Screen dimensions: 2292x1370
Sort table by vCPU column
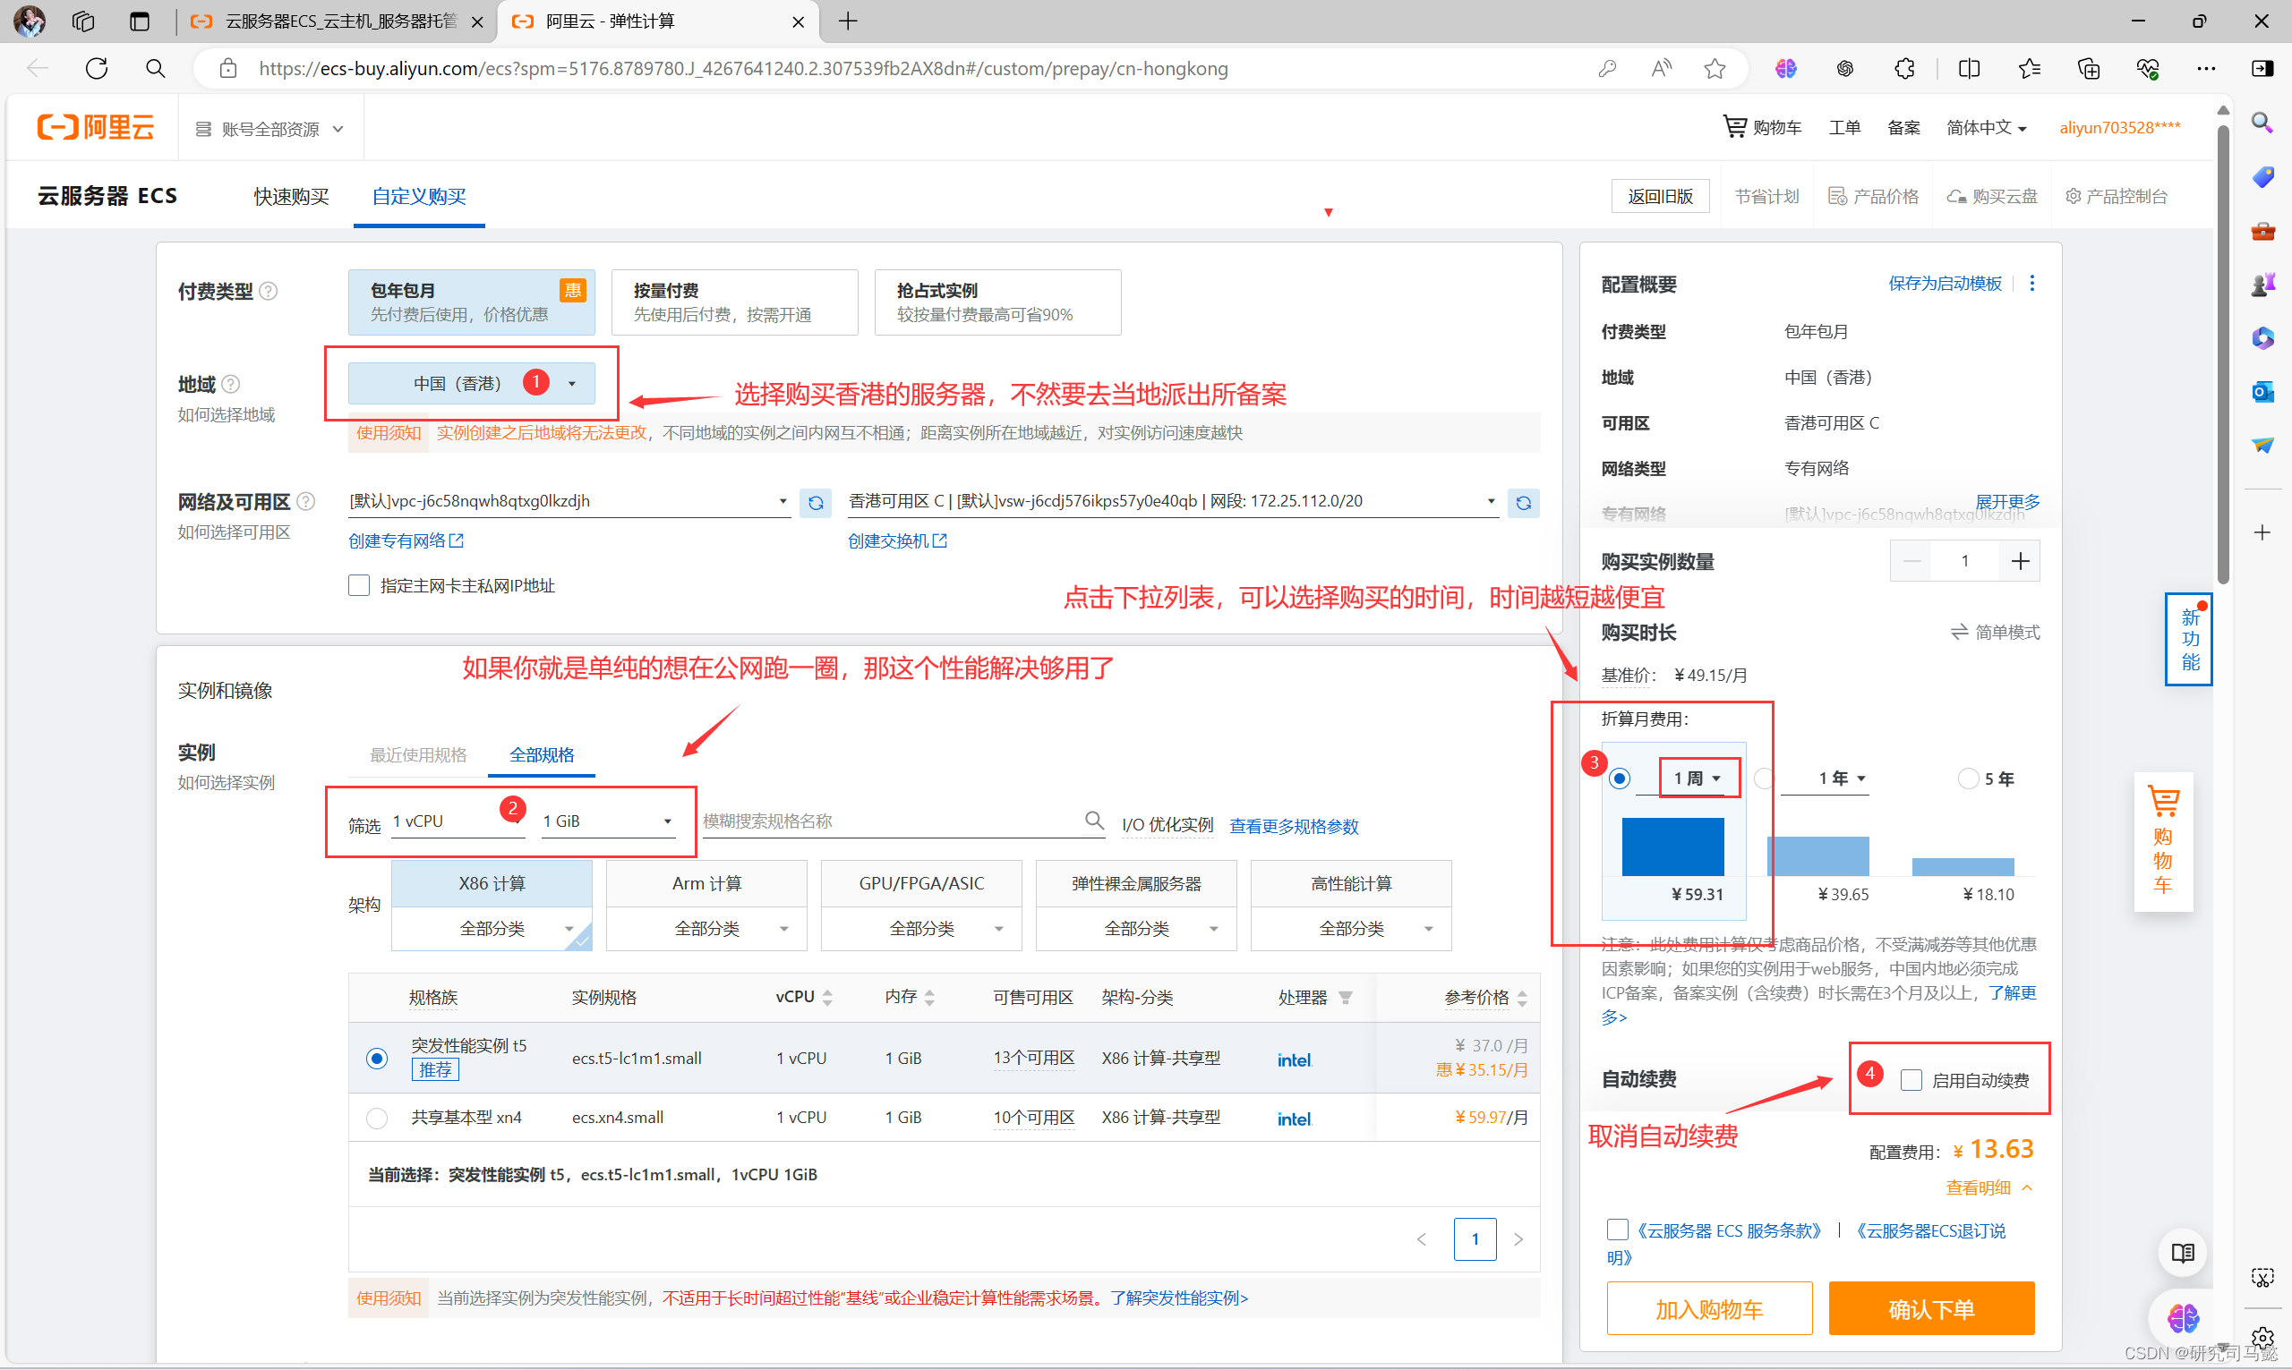click(x=827, y=997)
